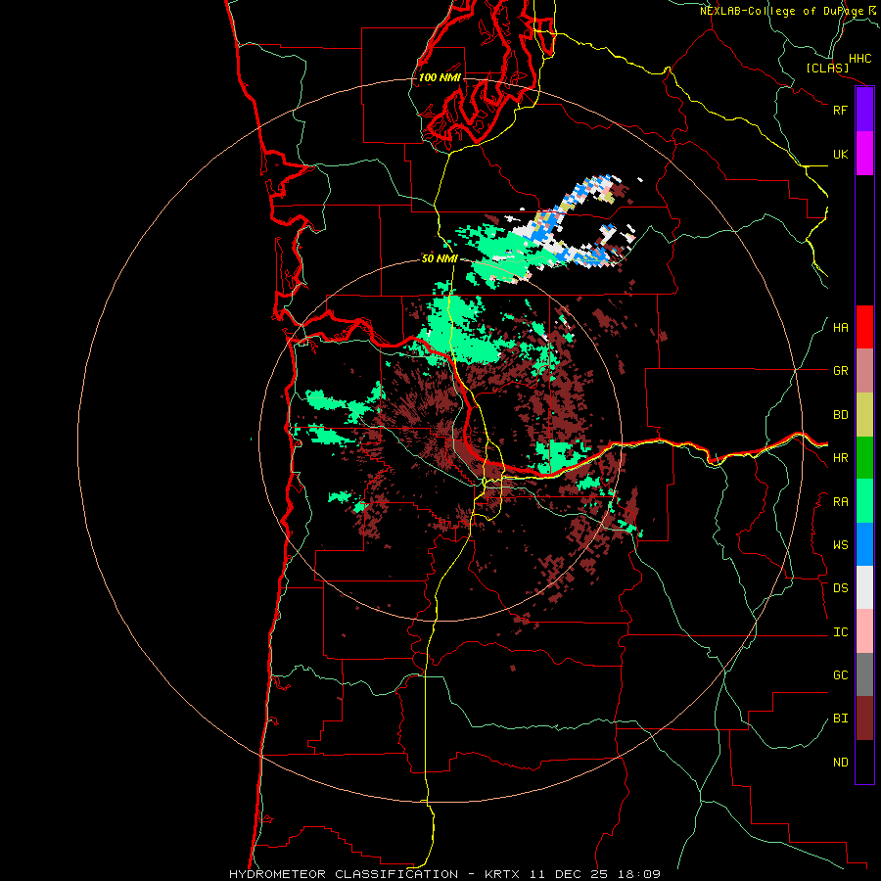
Task: Click the UK legend label
Action: pyautogui.click(x=840, y=154)
